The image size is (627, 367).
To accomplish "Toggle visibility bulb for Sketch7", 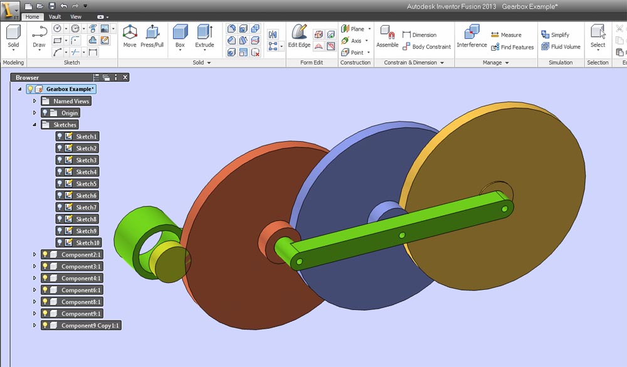I will click(x=60, y=207).
